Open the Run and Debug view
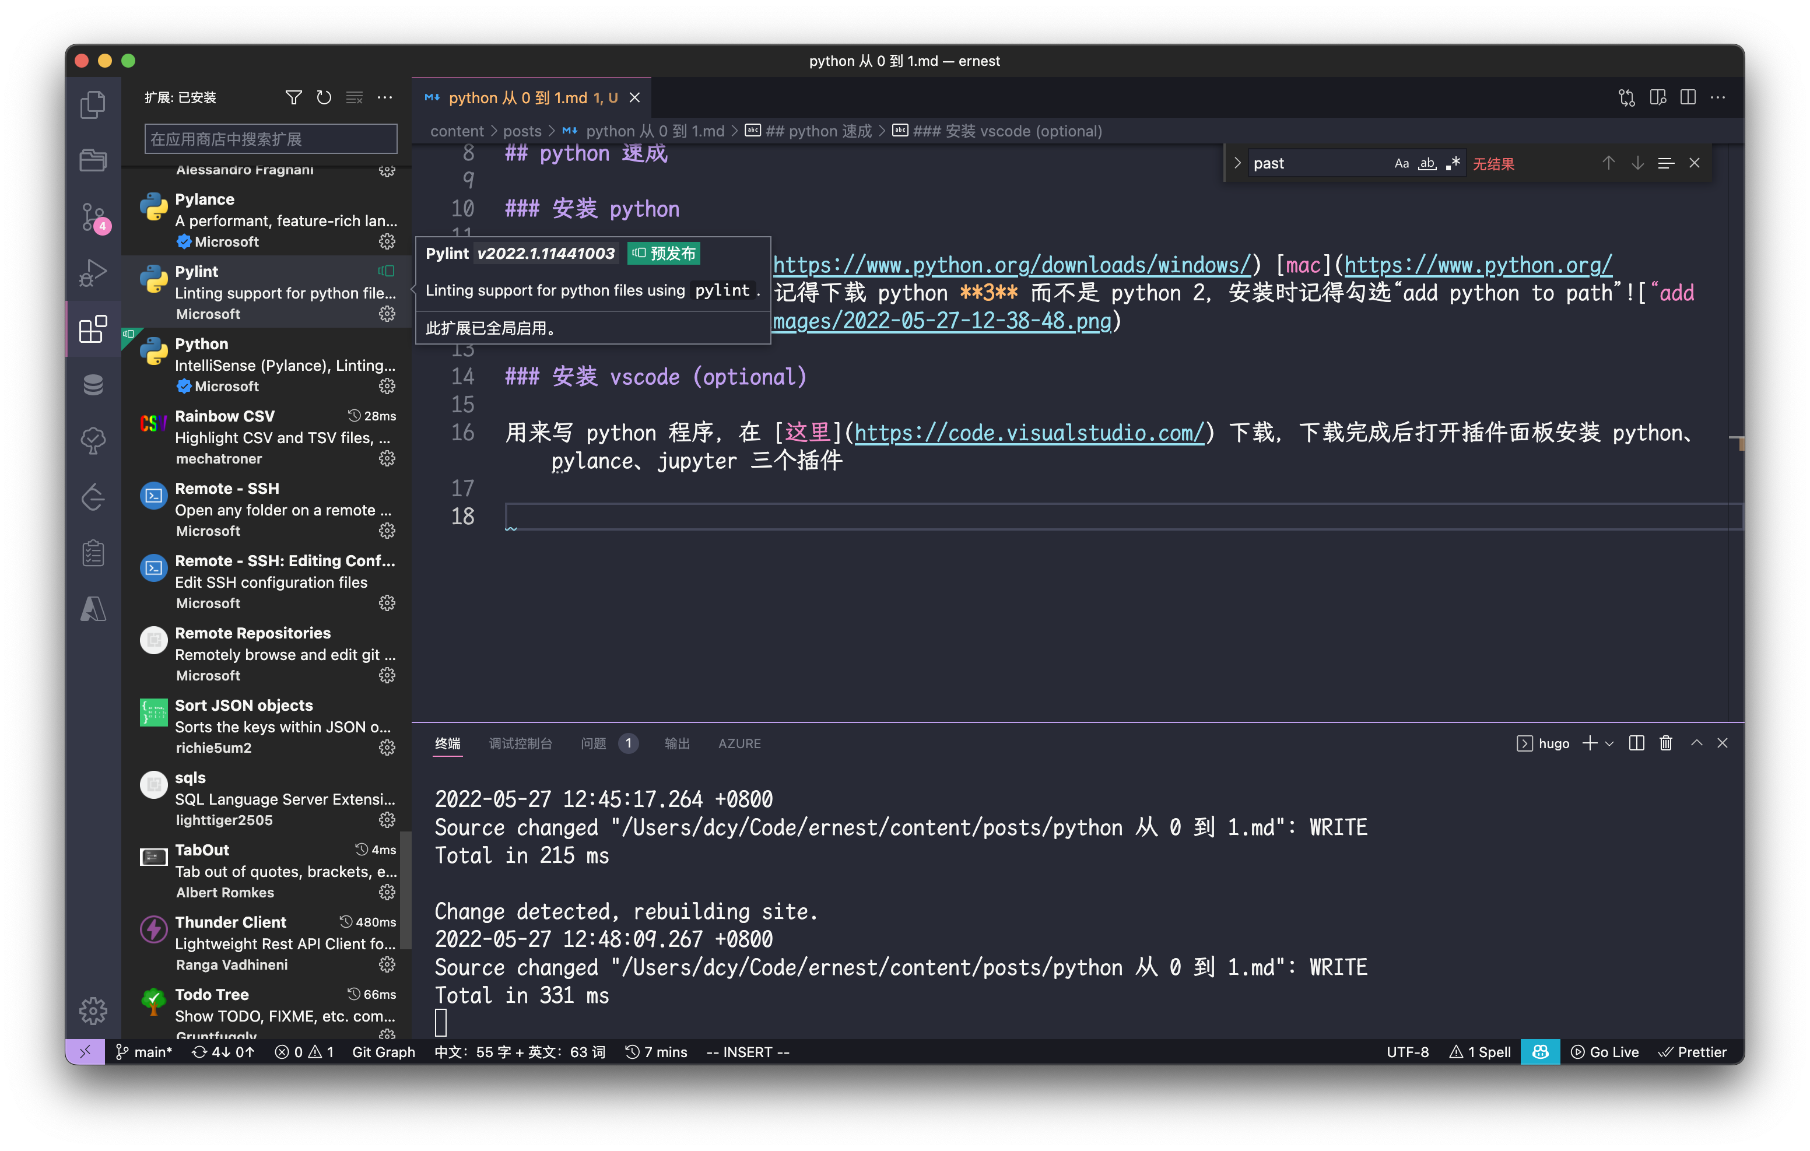This screenshot has height=1151, width=1810. coord(93,273)
